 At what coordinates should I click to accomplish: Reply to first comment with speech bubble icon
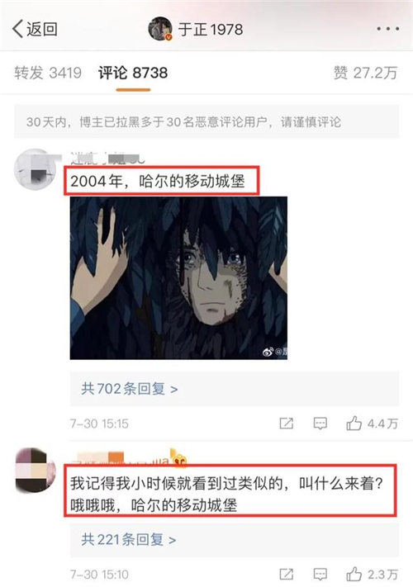pos(320,424)
